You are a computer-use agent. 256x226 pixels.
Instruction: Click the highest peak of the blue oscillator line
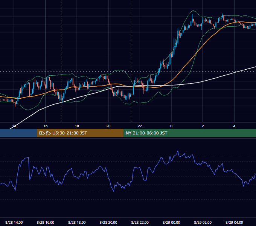click(x=178, y=150)
